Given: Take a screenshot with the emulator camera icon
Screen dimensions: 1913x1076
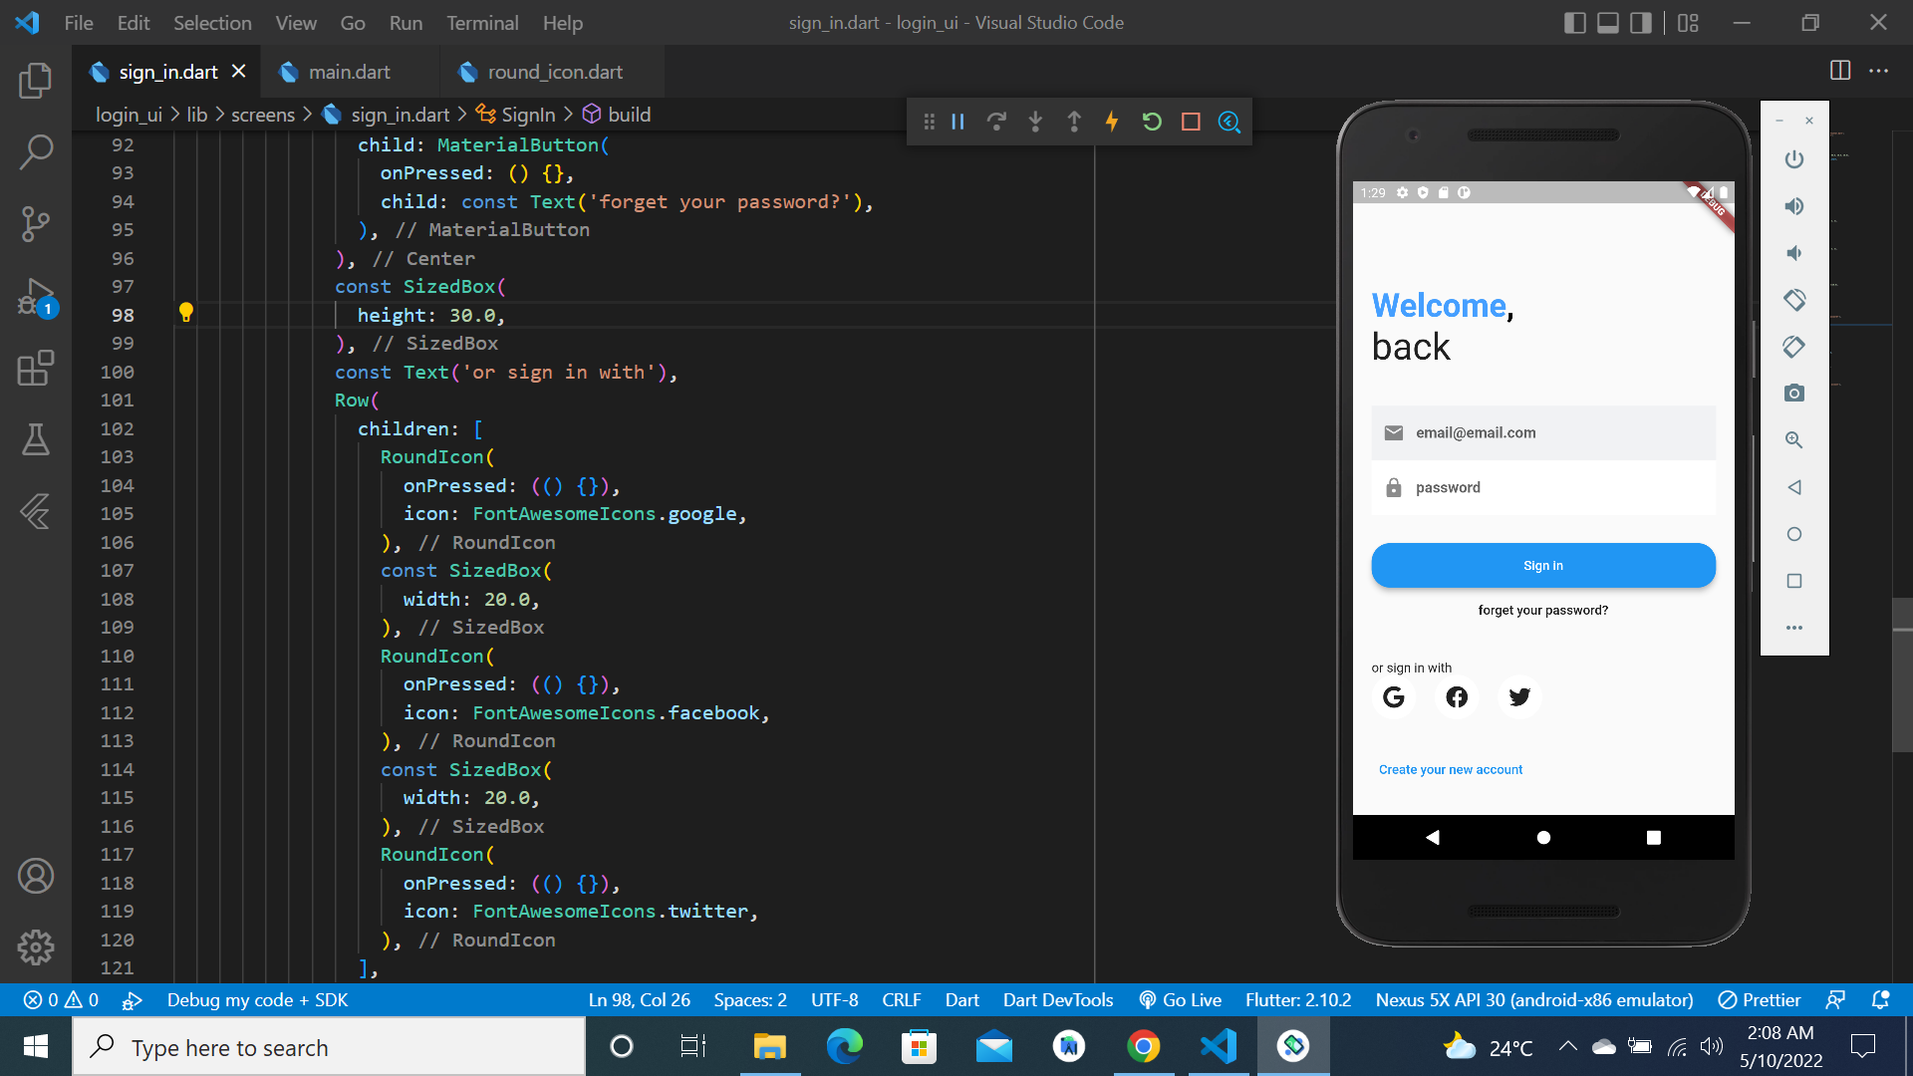Looking at the screenshot, I should (x=1793, y=393).
